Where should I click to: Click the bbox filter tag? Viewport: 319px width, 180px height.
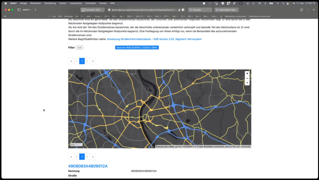click(x=137, y=47)
